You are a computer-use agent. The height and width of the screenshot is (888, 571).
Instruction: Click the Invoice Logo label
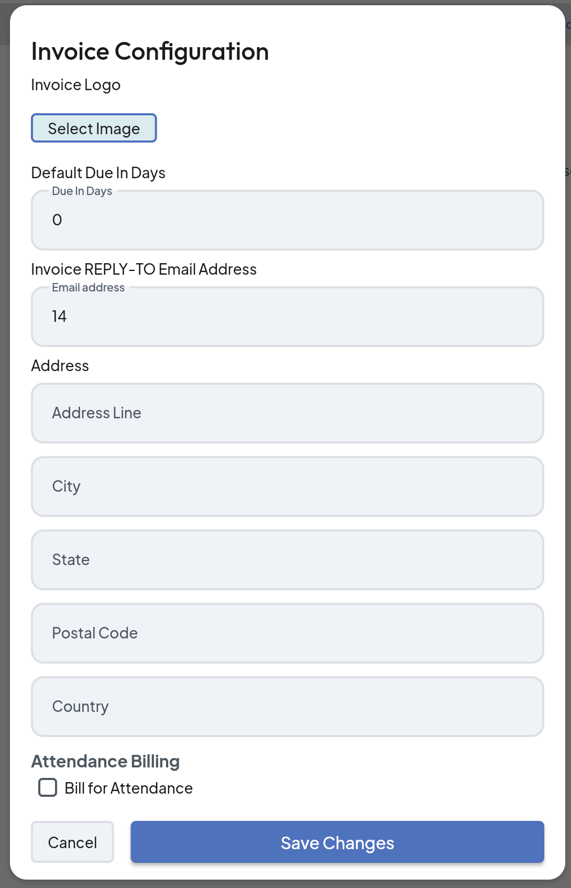pos(75,85)
